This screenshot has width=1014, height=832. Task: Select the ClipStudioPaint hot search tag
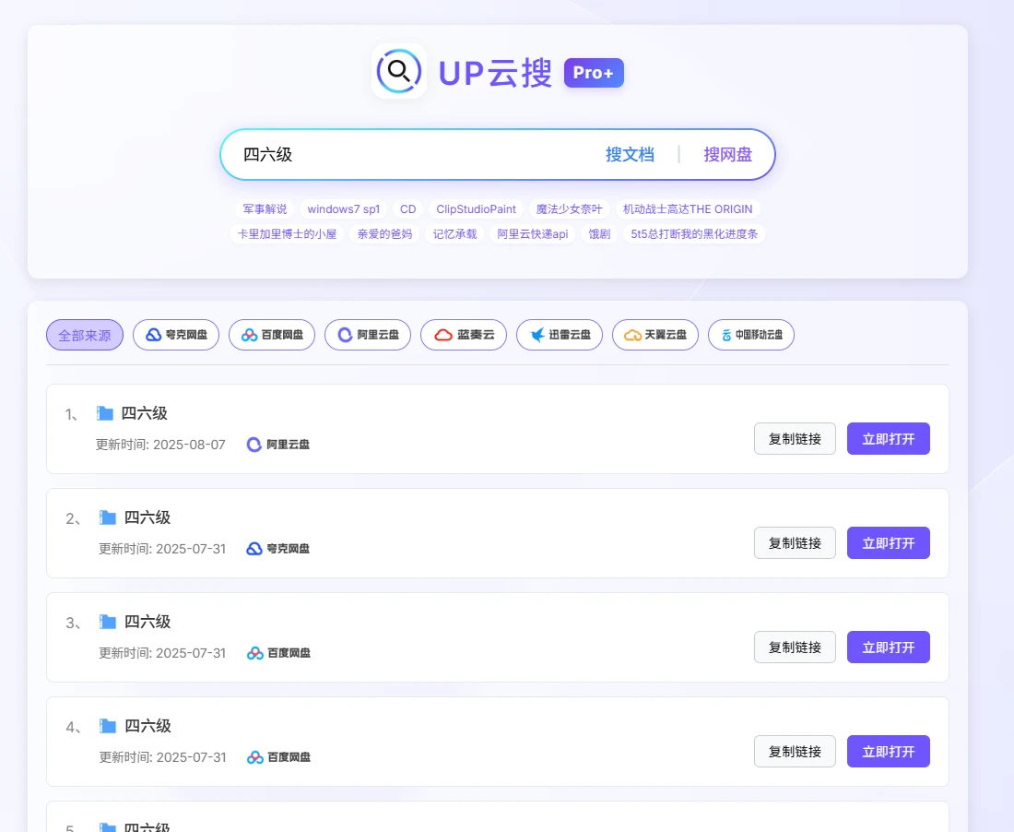[x=476, y=209]
